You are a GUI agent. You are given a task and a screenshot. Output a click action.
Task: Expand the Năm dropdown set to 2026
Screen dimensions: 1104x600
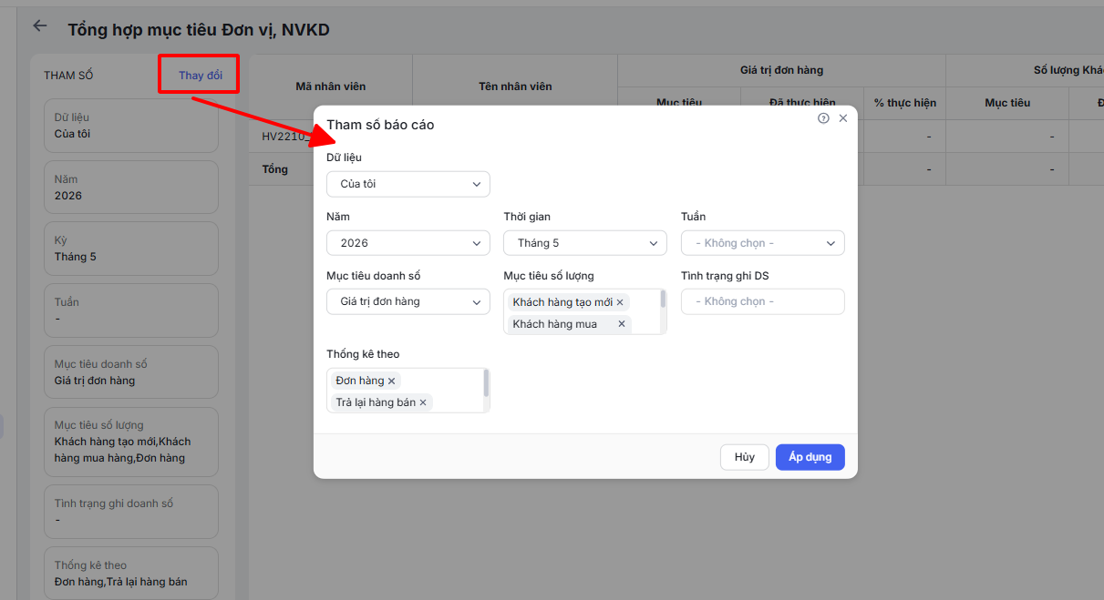[x=408, y=243]
